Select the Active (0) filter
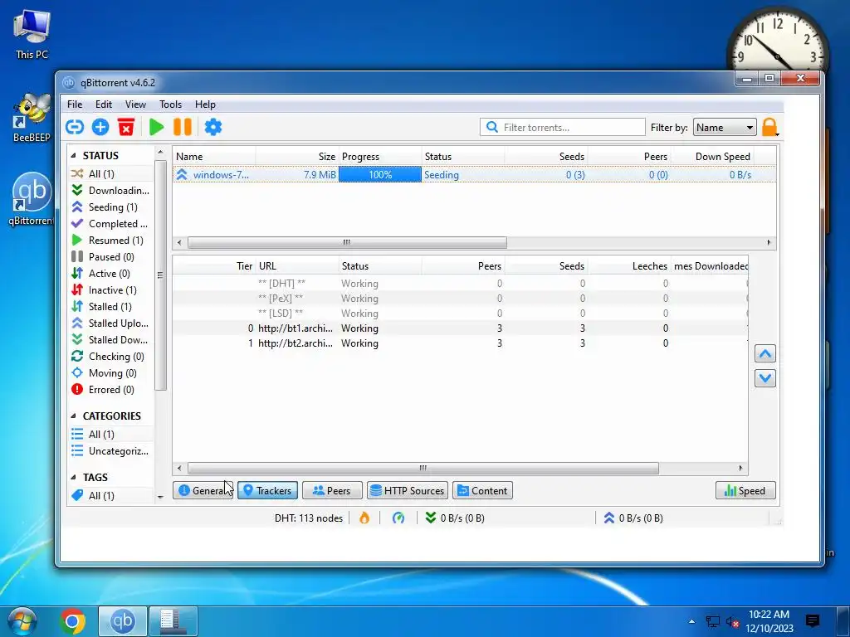Viewport: 850px width, 637px height. [110, 274]
